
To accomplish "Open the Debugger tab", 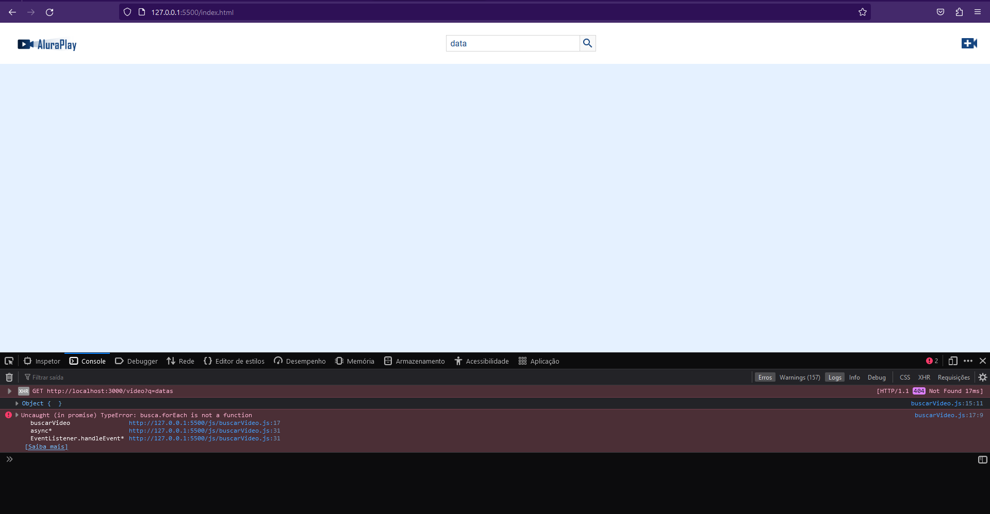I will [136, 361].
